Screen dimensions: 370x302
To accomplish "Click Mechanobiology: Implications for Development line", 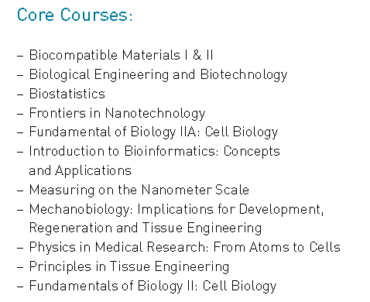I will [x=176, y=209].
